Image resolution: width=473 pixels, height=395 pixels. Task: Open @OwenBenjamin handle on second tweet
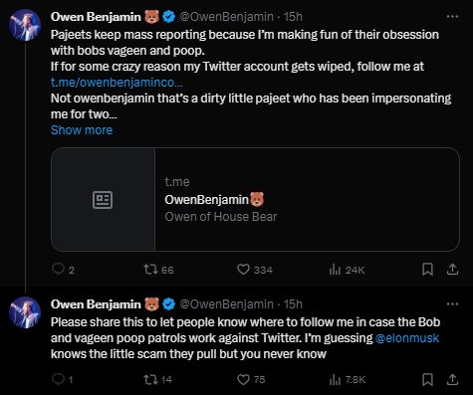click(x=226, y=304)
